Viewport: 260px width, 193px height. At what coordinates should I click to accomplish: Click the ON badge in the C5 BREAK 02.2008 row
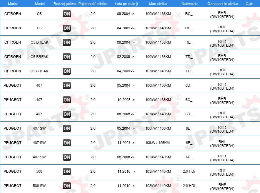[67, 57]
